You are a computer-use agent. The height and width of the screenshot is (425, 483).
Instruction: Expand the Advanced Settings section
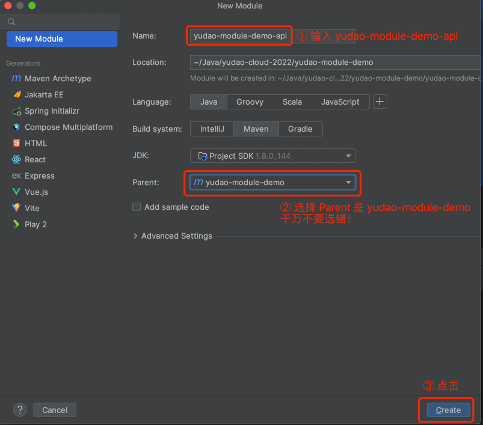point(172,236)
